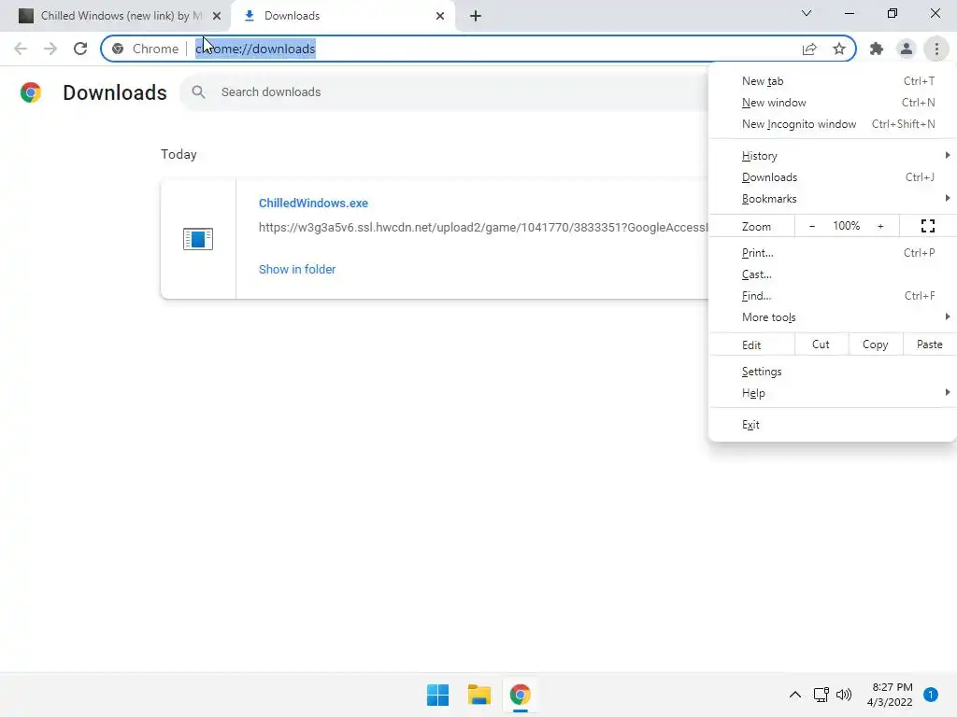Close the Chilled Windows tab
957x717 pixels.
tap(217, 16)
